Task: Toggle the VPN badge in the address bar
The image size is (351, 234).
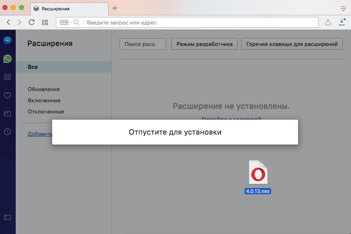Action: coord(64,22)
